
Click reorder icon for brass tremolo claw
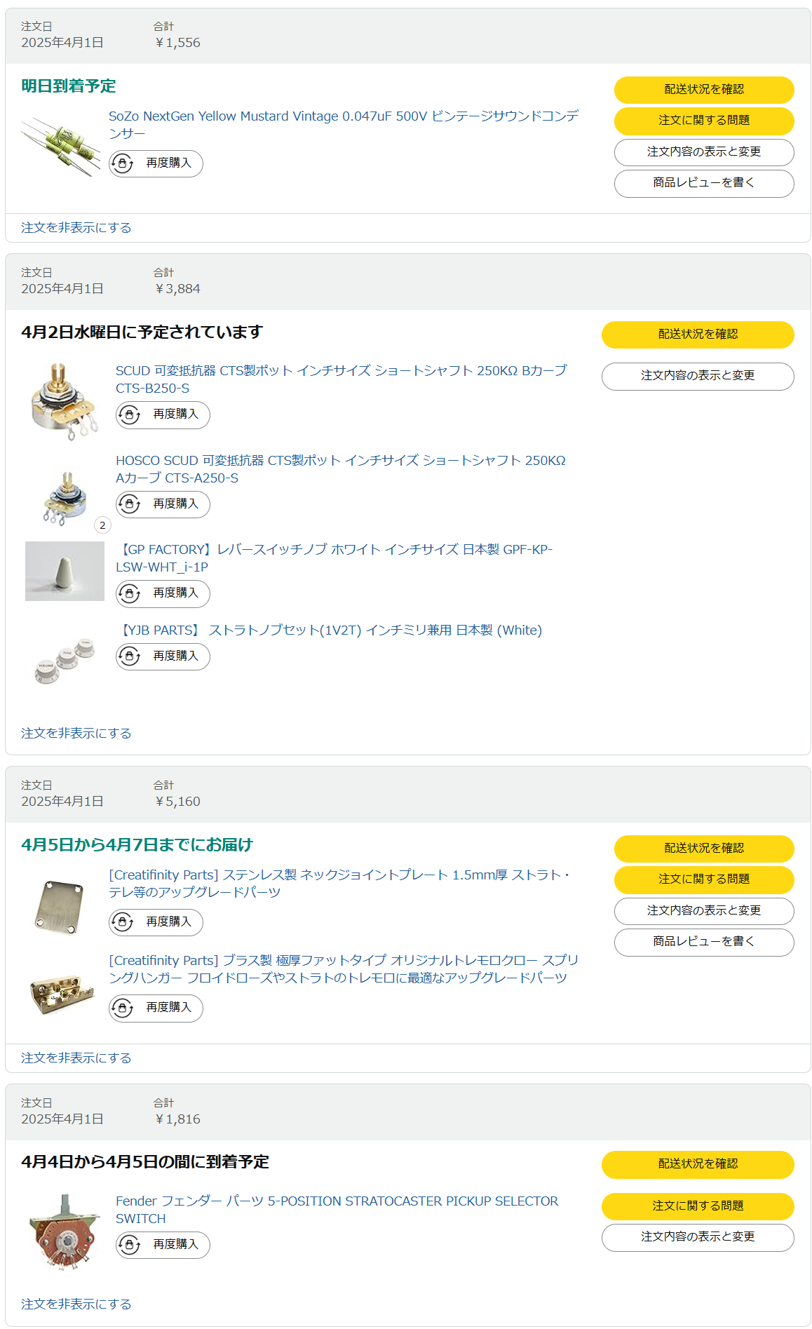(123, 1008)
